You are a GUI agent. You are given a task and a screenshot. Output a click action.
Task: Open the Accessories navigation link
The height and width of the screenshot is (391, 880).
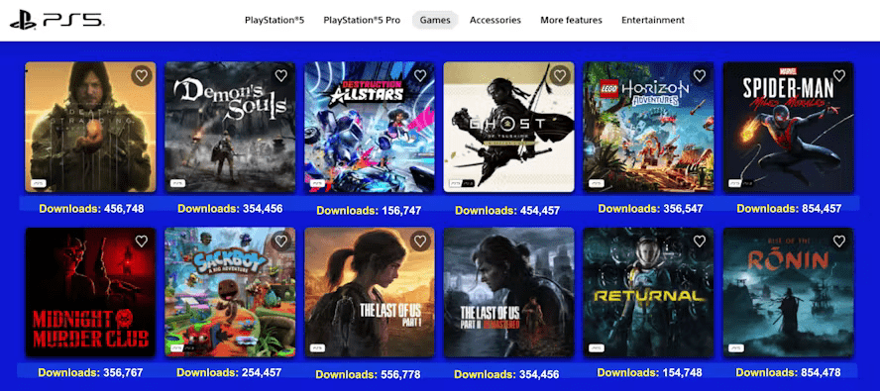(495, 20)
